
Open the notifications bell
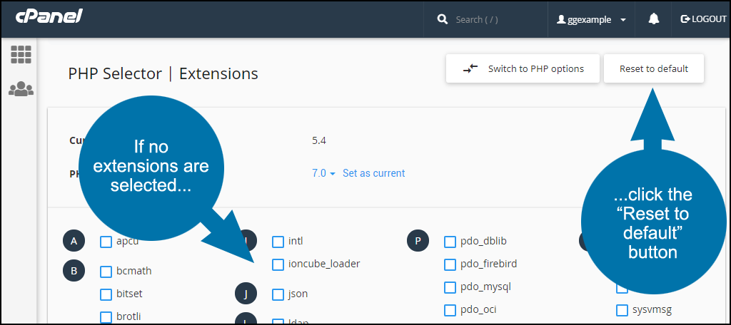tap(654, 19)
